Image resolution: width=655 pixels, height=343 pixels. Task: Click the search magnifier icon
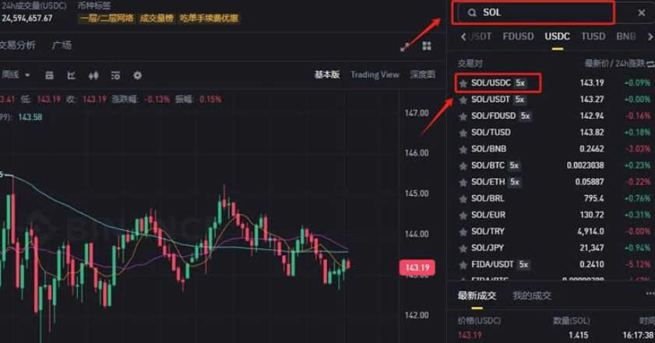[x=472, y=13]
